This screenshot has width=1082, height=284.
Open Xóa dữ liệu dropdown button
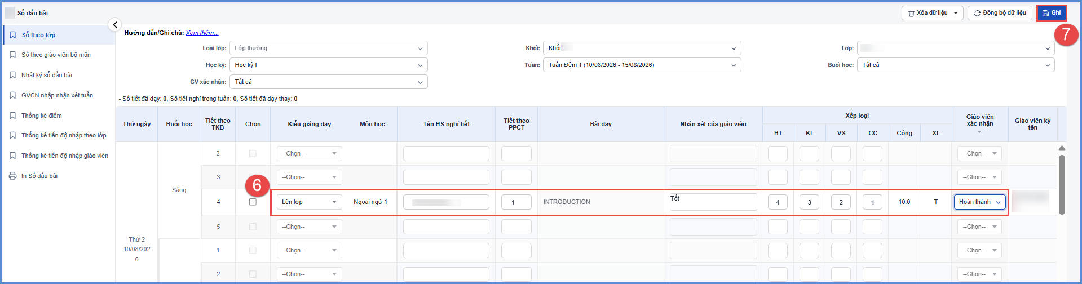pyautogui.click(x=933, y=13)
